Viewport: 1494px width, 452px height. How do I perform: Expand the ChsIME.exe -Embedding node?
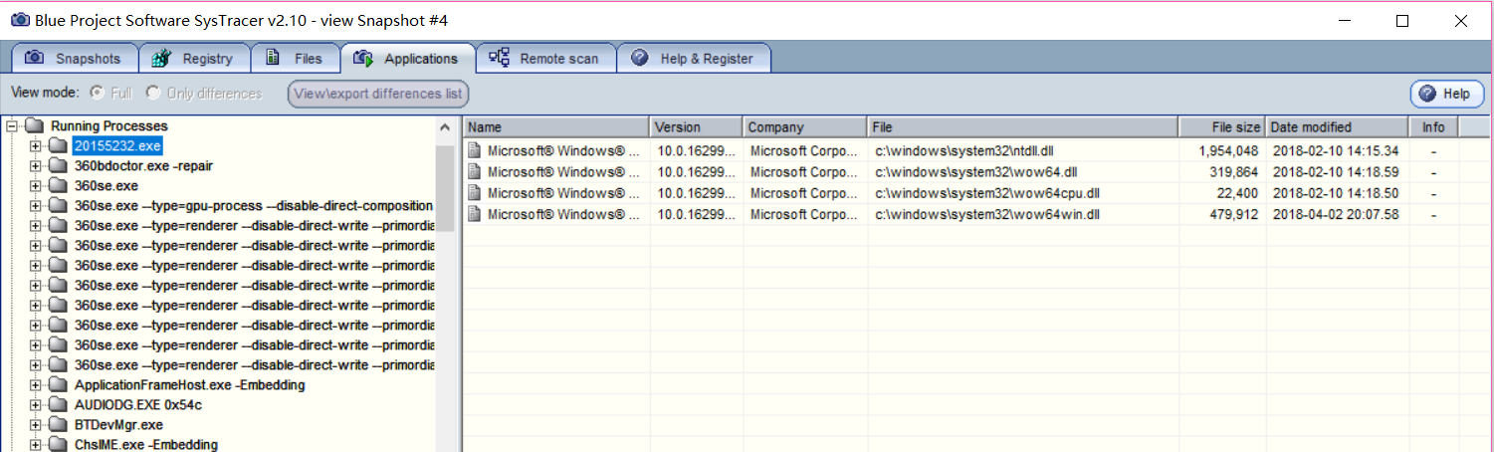pos(36,444)
